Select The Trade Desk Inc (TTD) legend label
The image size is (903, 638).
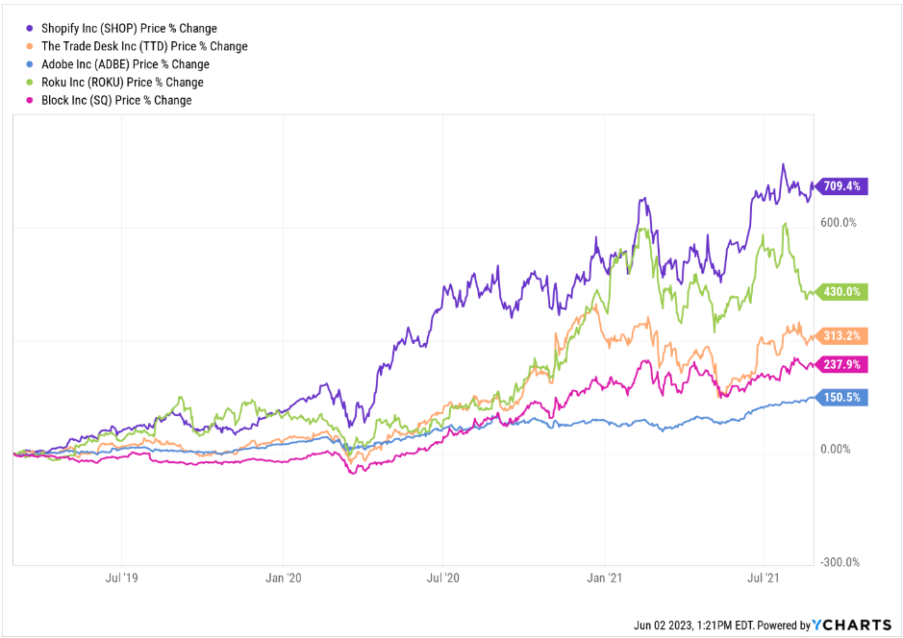[x=144, y=46]
